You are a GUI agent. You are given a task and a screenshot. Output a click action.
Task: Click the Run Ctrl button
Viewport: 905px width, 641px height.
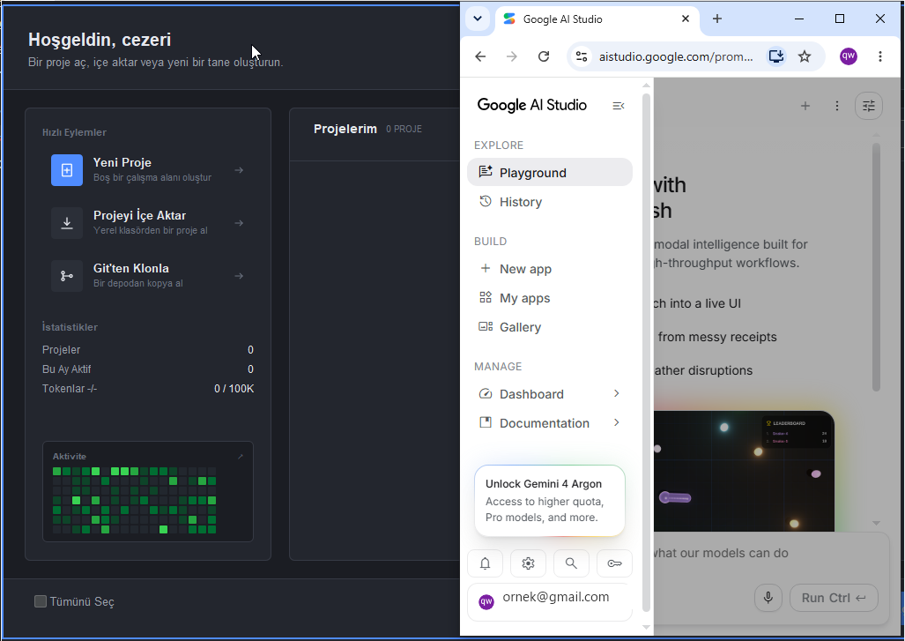[834, 598]
